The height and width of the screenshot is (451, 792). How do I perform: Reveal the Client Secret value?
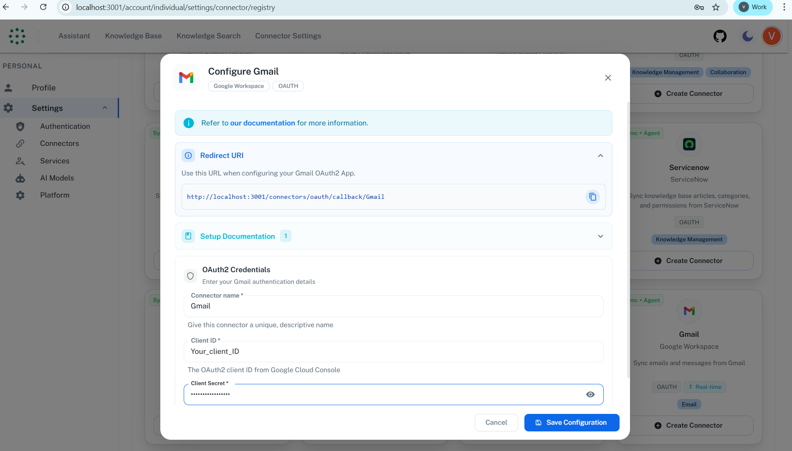click(590, 394)
